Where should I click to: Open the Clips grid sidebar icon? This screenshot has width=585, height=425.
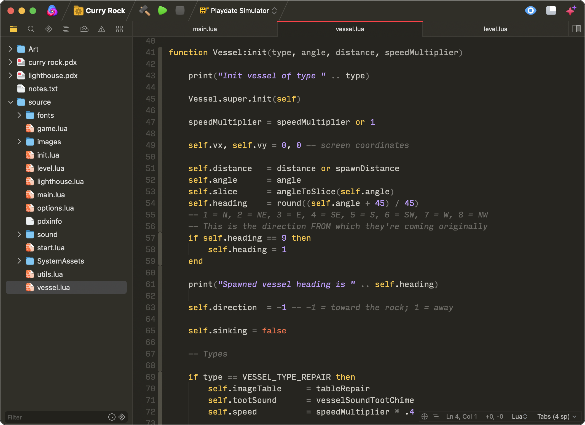coord(119,29)
